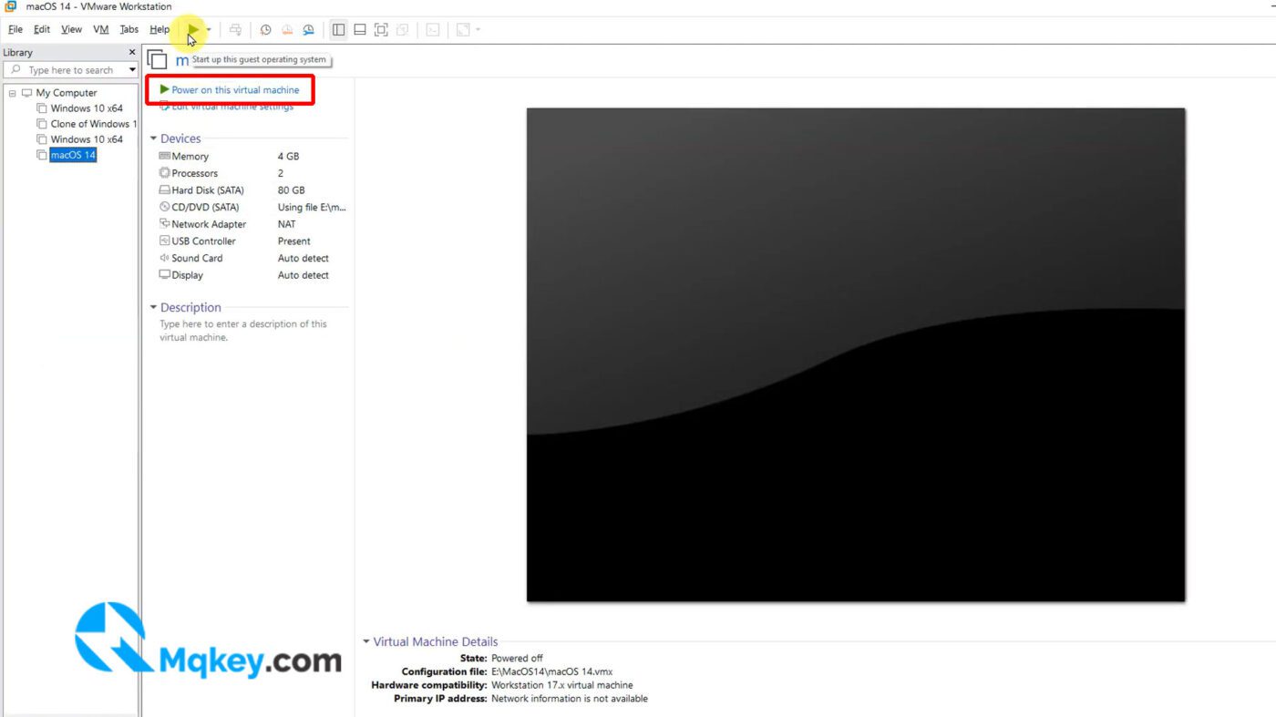Viewport: 1276px width, 717px height.
Task: Click the black VM screen preview
Action: click(x=856, y=354)
